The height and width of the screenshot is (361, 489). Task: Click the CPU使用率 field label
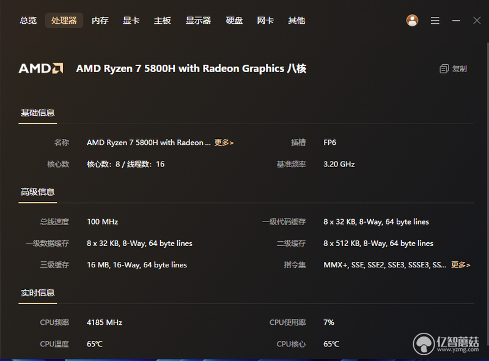[x=287, y=322]
